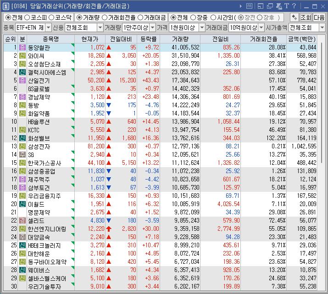
Task: Sort by the 종목명 column header
Action: 50,39
